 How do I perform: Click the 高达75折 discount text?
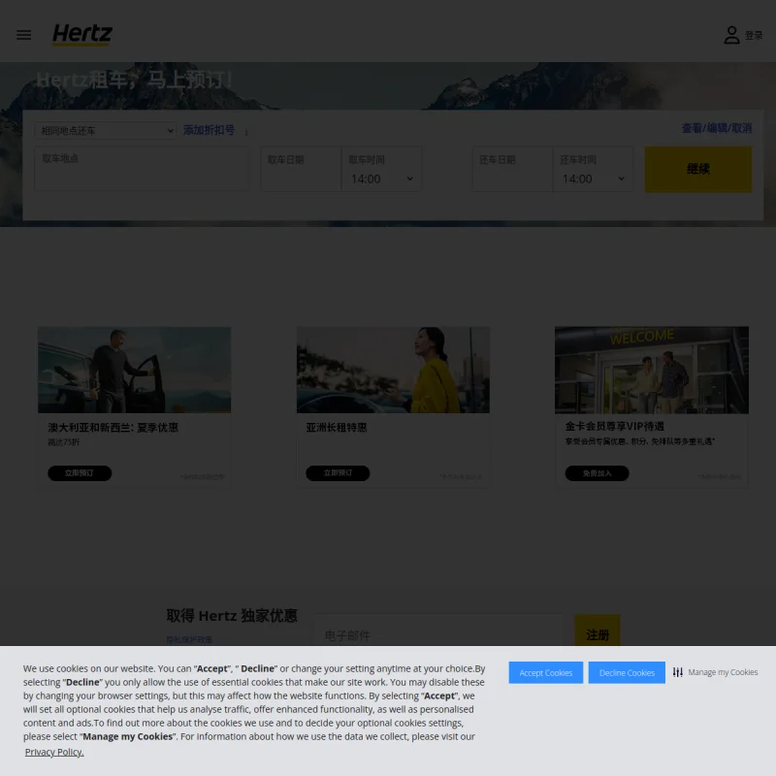64,442
